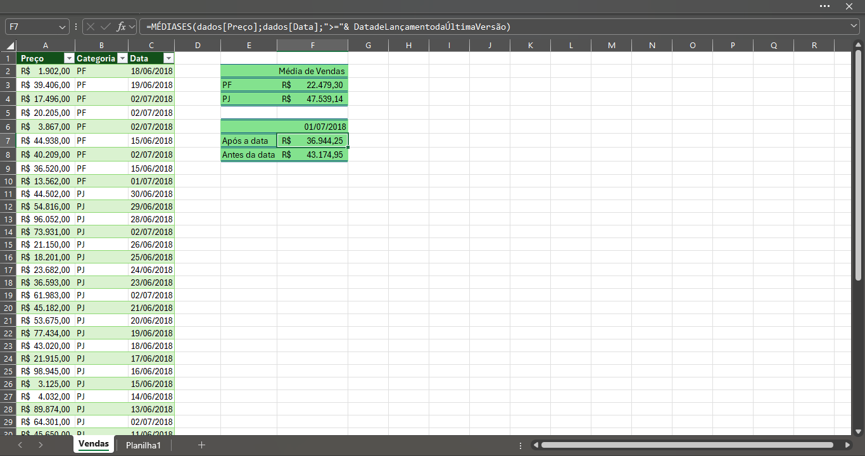865x456 pixels.
Task: Select the PJ label cell in column E
Action: coord(249,99)
